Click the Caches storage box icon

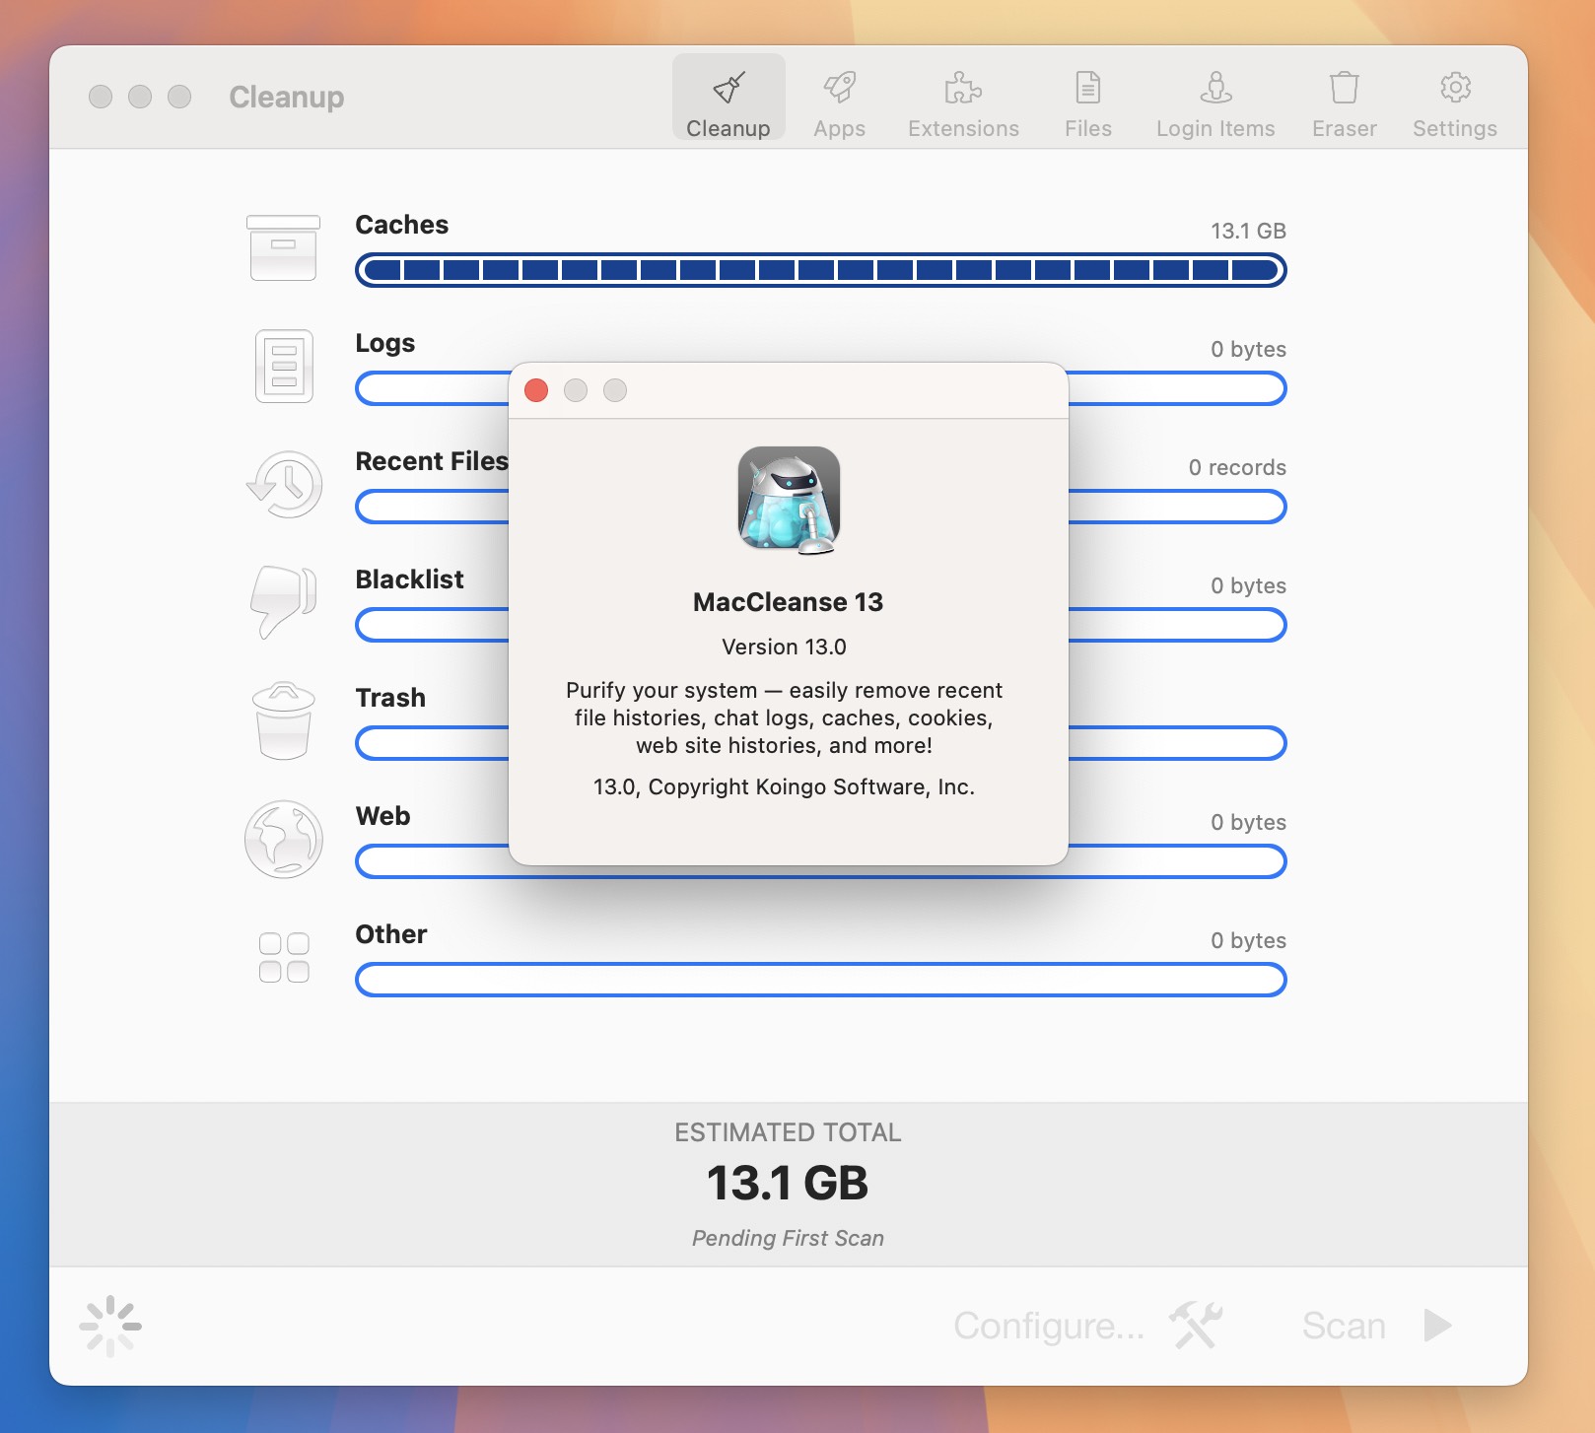coord(283,246)
